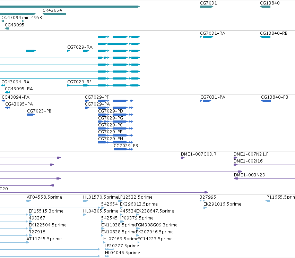The height and width of the screenshot is (258, 295).
Task: Select the DME1-007N21.F clone label
Action: click(251, 154)
